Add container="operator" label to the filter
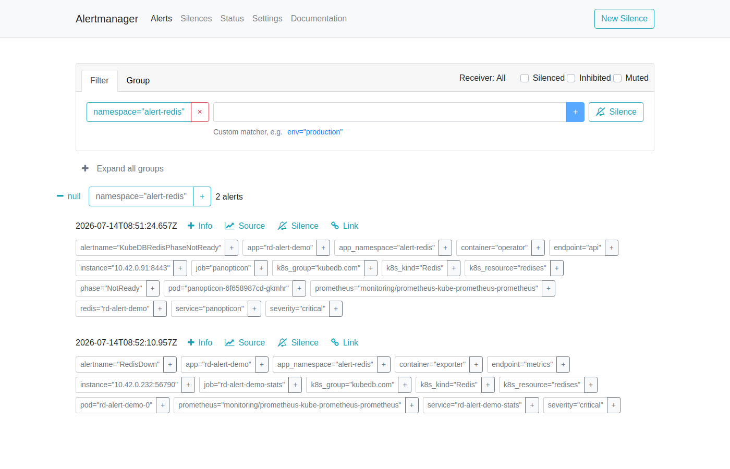The height and width of the screenshot is (469, 730). [538, 248]
